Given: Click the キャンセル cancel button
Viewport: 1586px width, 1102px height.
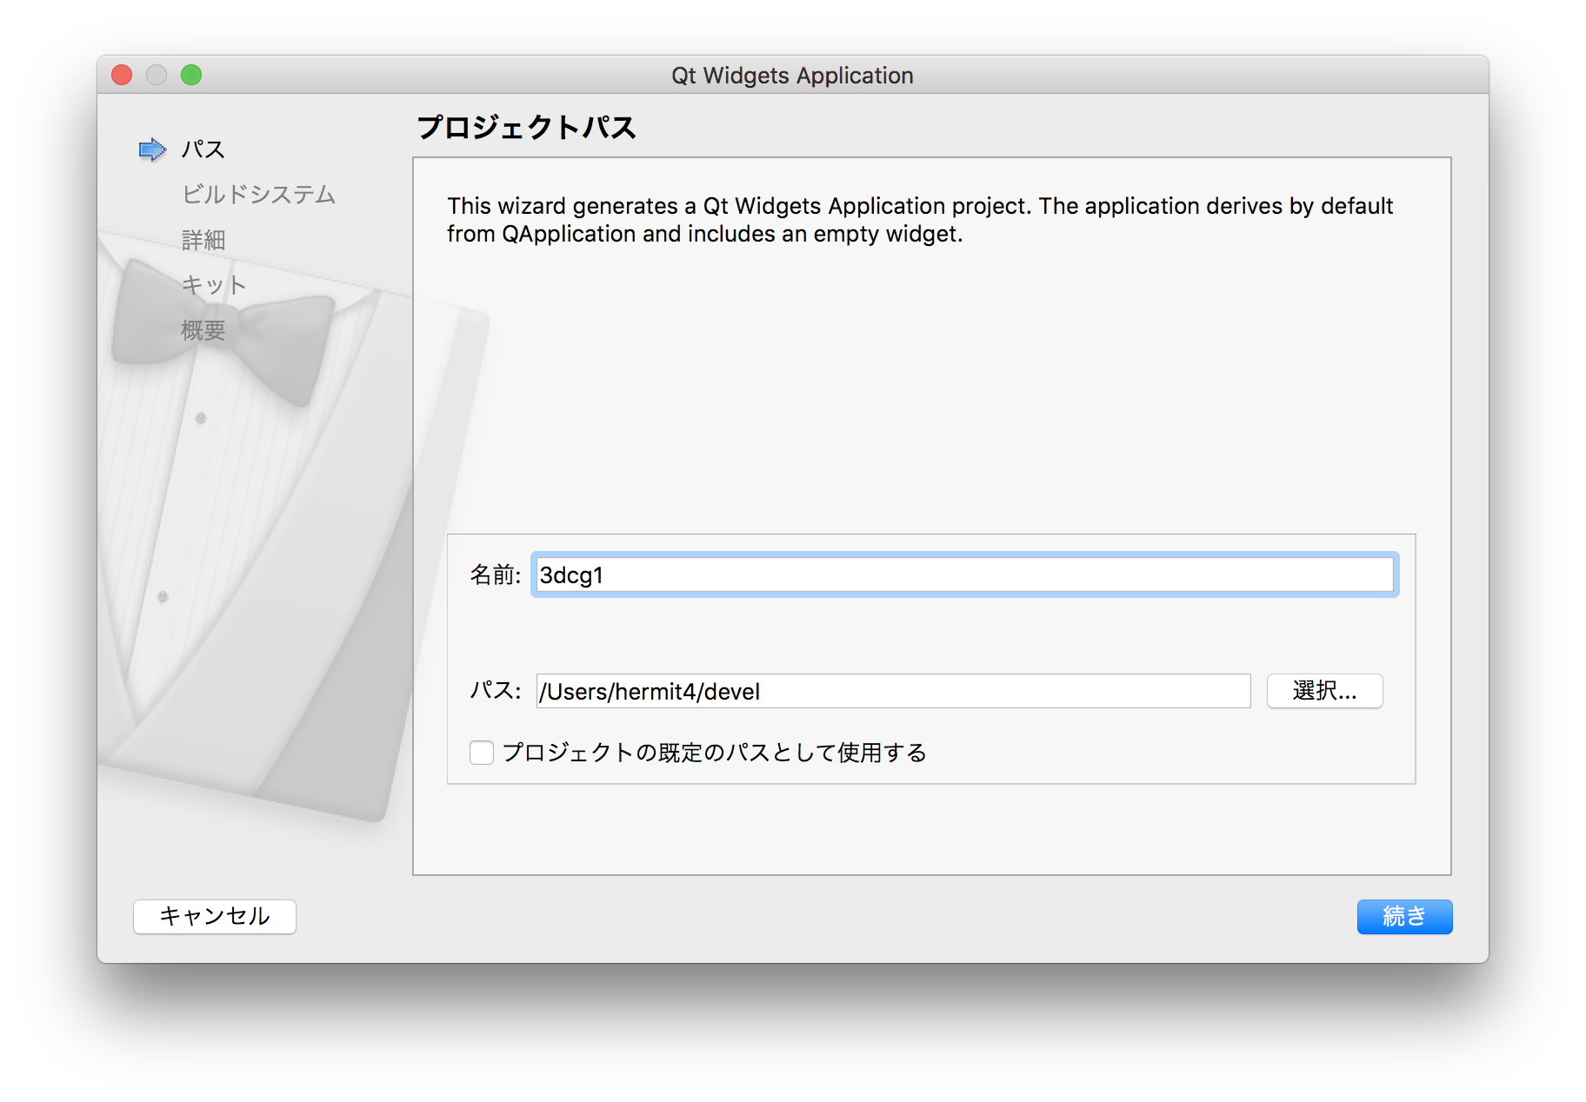Looking at the screenshot, I should [215, 916].
